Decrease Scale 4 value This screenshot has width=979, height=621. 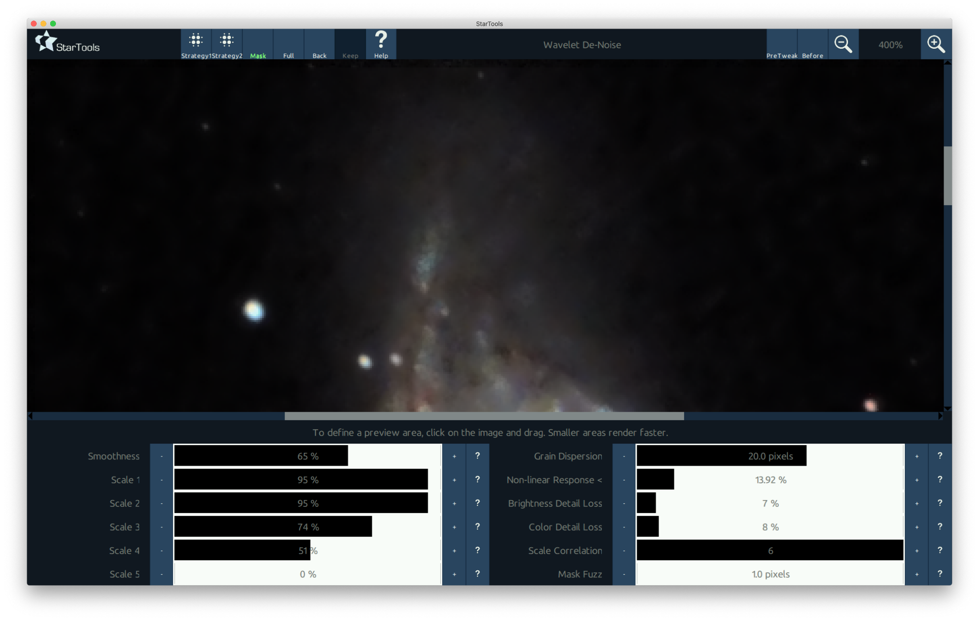point(162,551)
